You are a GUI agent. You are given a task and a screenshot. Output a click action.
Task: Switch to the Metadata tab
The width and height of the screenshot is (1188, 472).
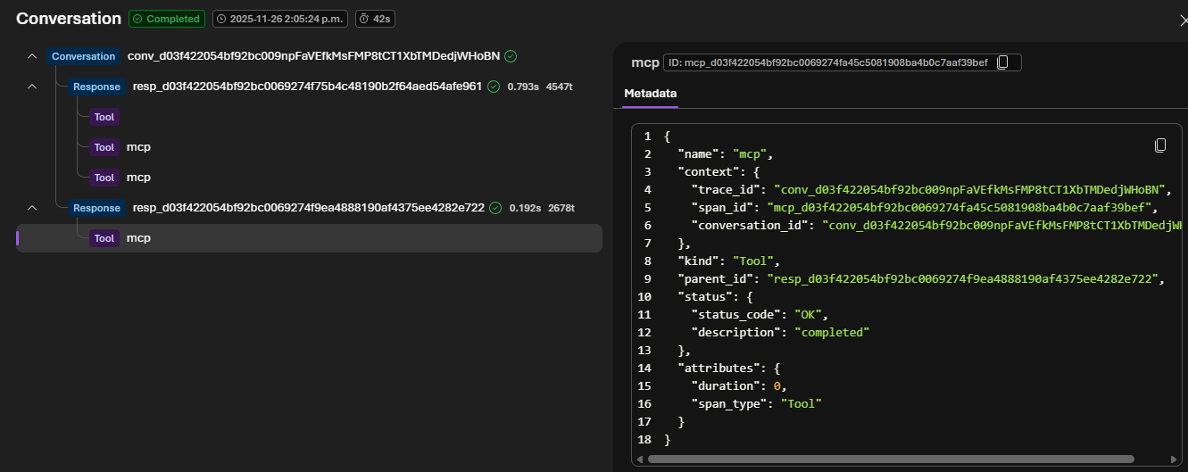click(650, 93)
